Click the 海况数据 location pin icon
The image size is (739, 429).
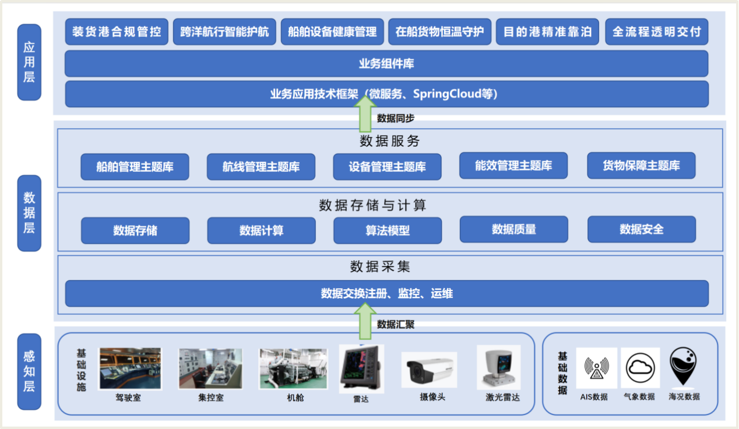click(684, 367)
